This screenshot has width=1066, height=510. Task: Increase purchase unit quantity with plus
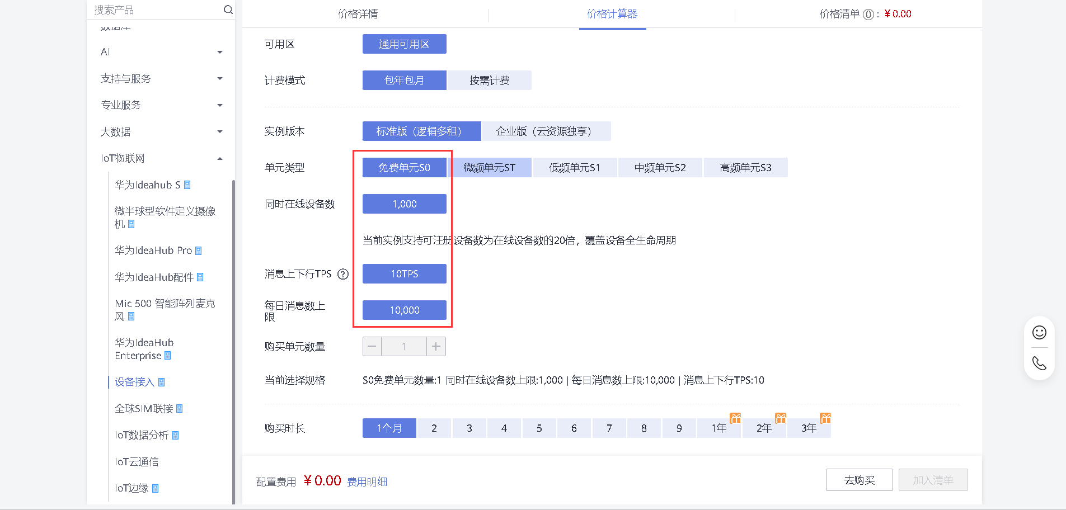436,347
